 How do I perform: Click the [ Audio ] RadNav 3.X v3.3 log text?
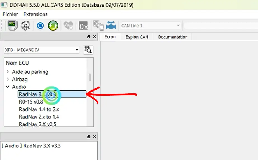(x=31, y=146)
